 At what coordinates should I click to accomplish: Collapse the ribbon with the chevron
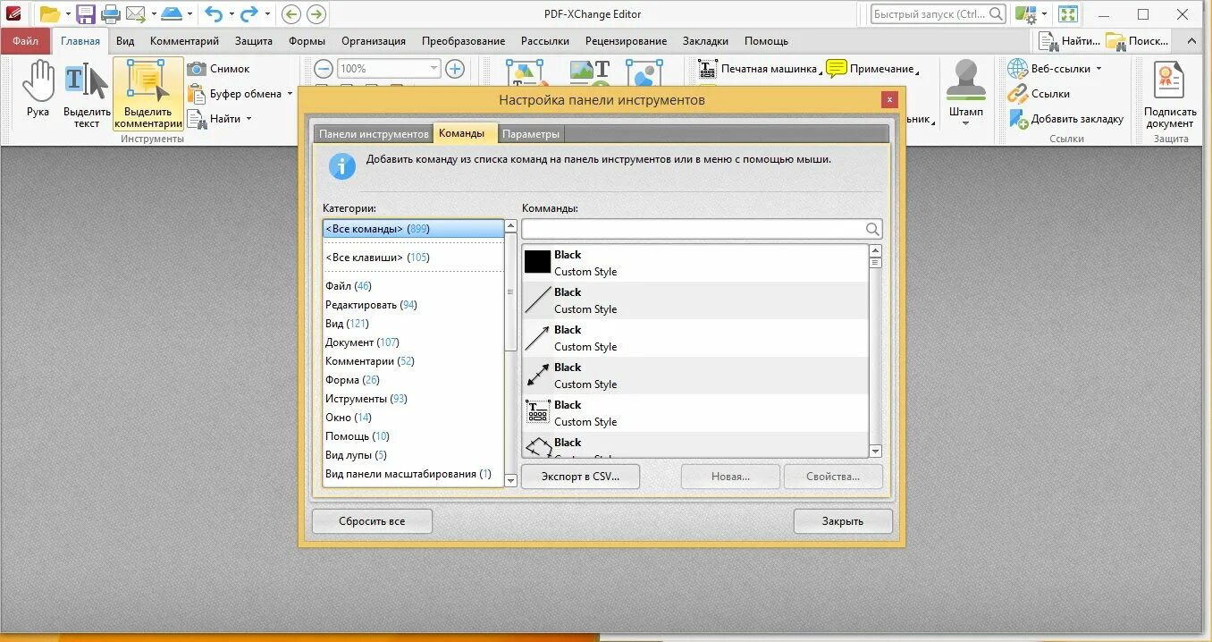click(x=1191, y=41)
